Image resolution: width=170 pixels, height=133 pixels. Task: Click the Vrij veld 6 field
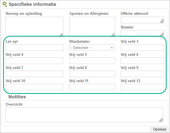pos(142,61)
